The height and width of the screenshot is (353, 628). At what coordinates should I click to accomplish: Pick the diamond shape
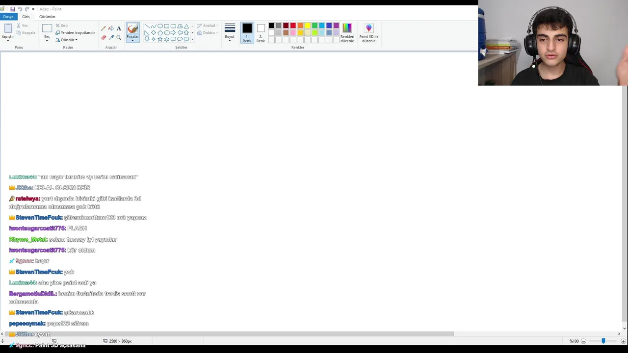154,33
